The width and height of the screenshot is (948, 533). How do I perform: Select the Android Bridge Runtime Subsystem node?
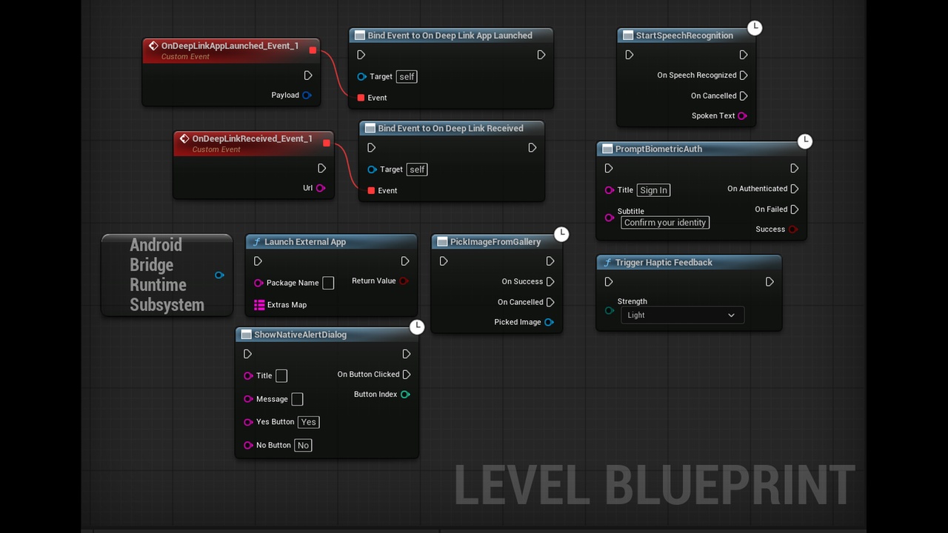pos(167,275)
